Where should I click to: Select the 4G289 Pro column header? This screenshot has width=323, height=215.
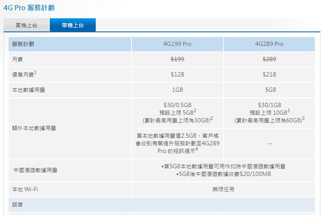[269, 44]
